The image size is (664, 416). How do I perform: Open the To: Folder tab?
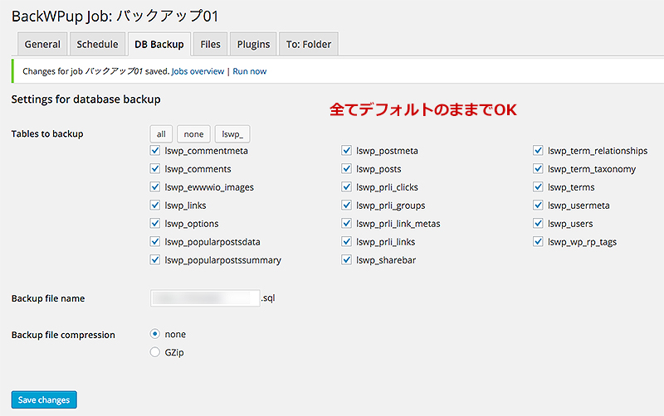pyautogui.click(x=308, y=44)
